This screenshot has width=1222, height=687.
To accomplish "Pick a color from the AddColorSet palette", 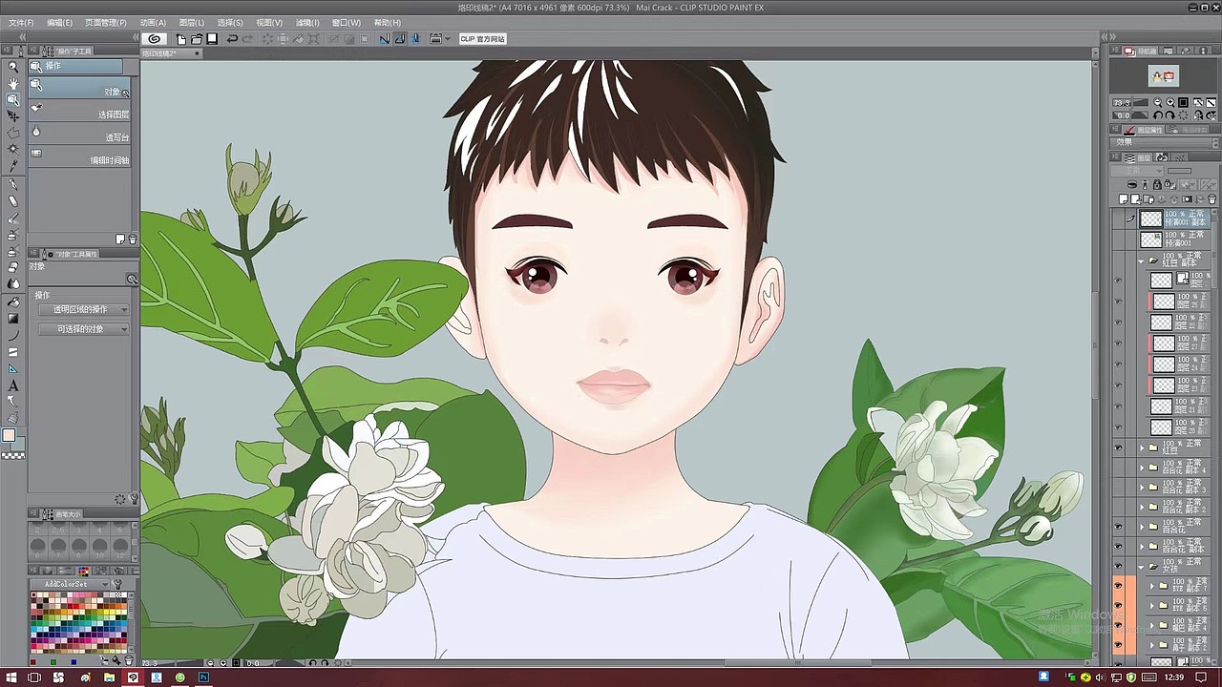I will point(80,623).
